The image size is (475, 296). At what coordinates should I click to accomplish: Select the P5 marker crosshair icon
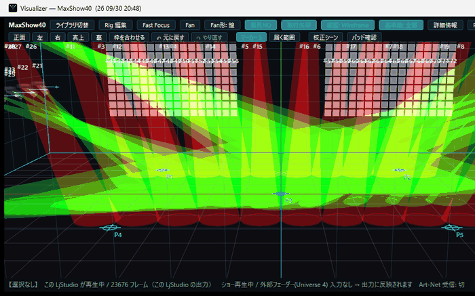click(x=451, y=228)
